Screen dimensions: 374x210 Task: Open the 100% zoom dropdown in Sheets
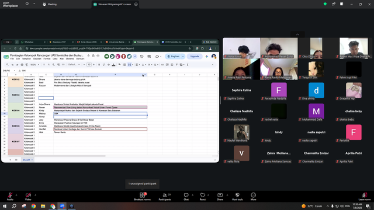(35, 65)
